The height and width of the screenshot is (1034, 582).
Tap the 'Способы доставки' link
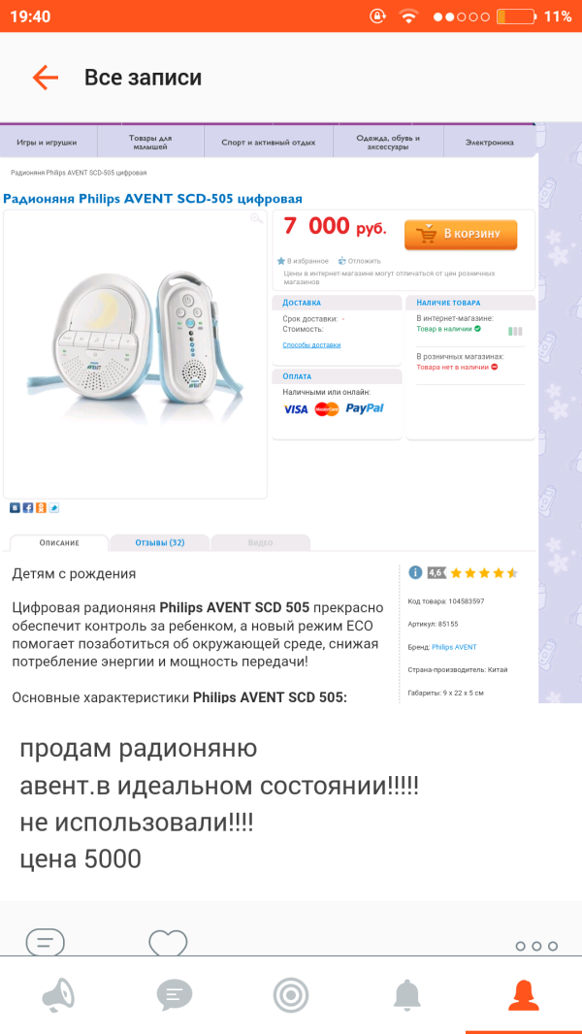[311, 345]
